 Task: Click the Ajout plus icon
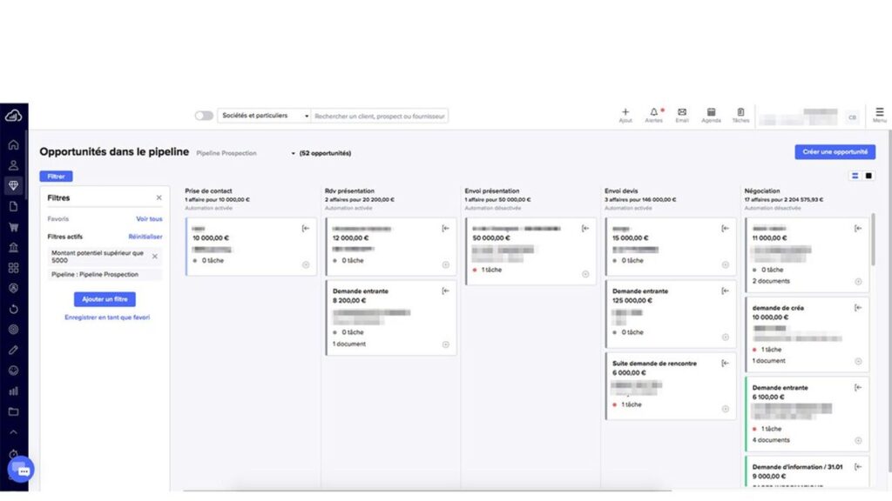coord(625,112)
